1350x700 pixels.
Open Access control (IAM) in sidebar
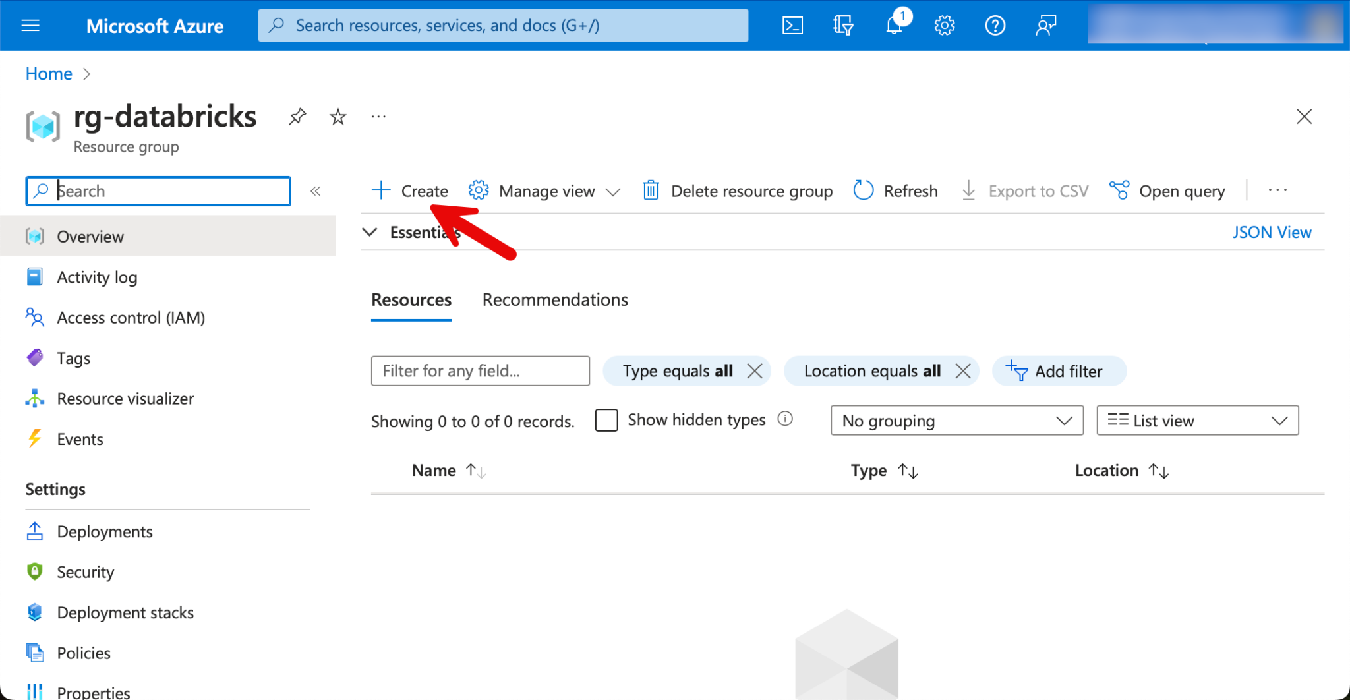point(131,318)
